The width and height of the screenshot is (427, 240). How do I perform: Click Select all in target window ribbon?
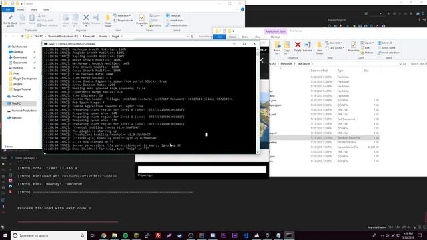[x=173, y=15]
